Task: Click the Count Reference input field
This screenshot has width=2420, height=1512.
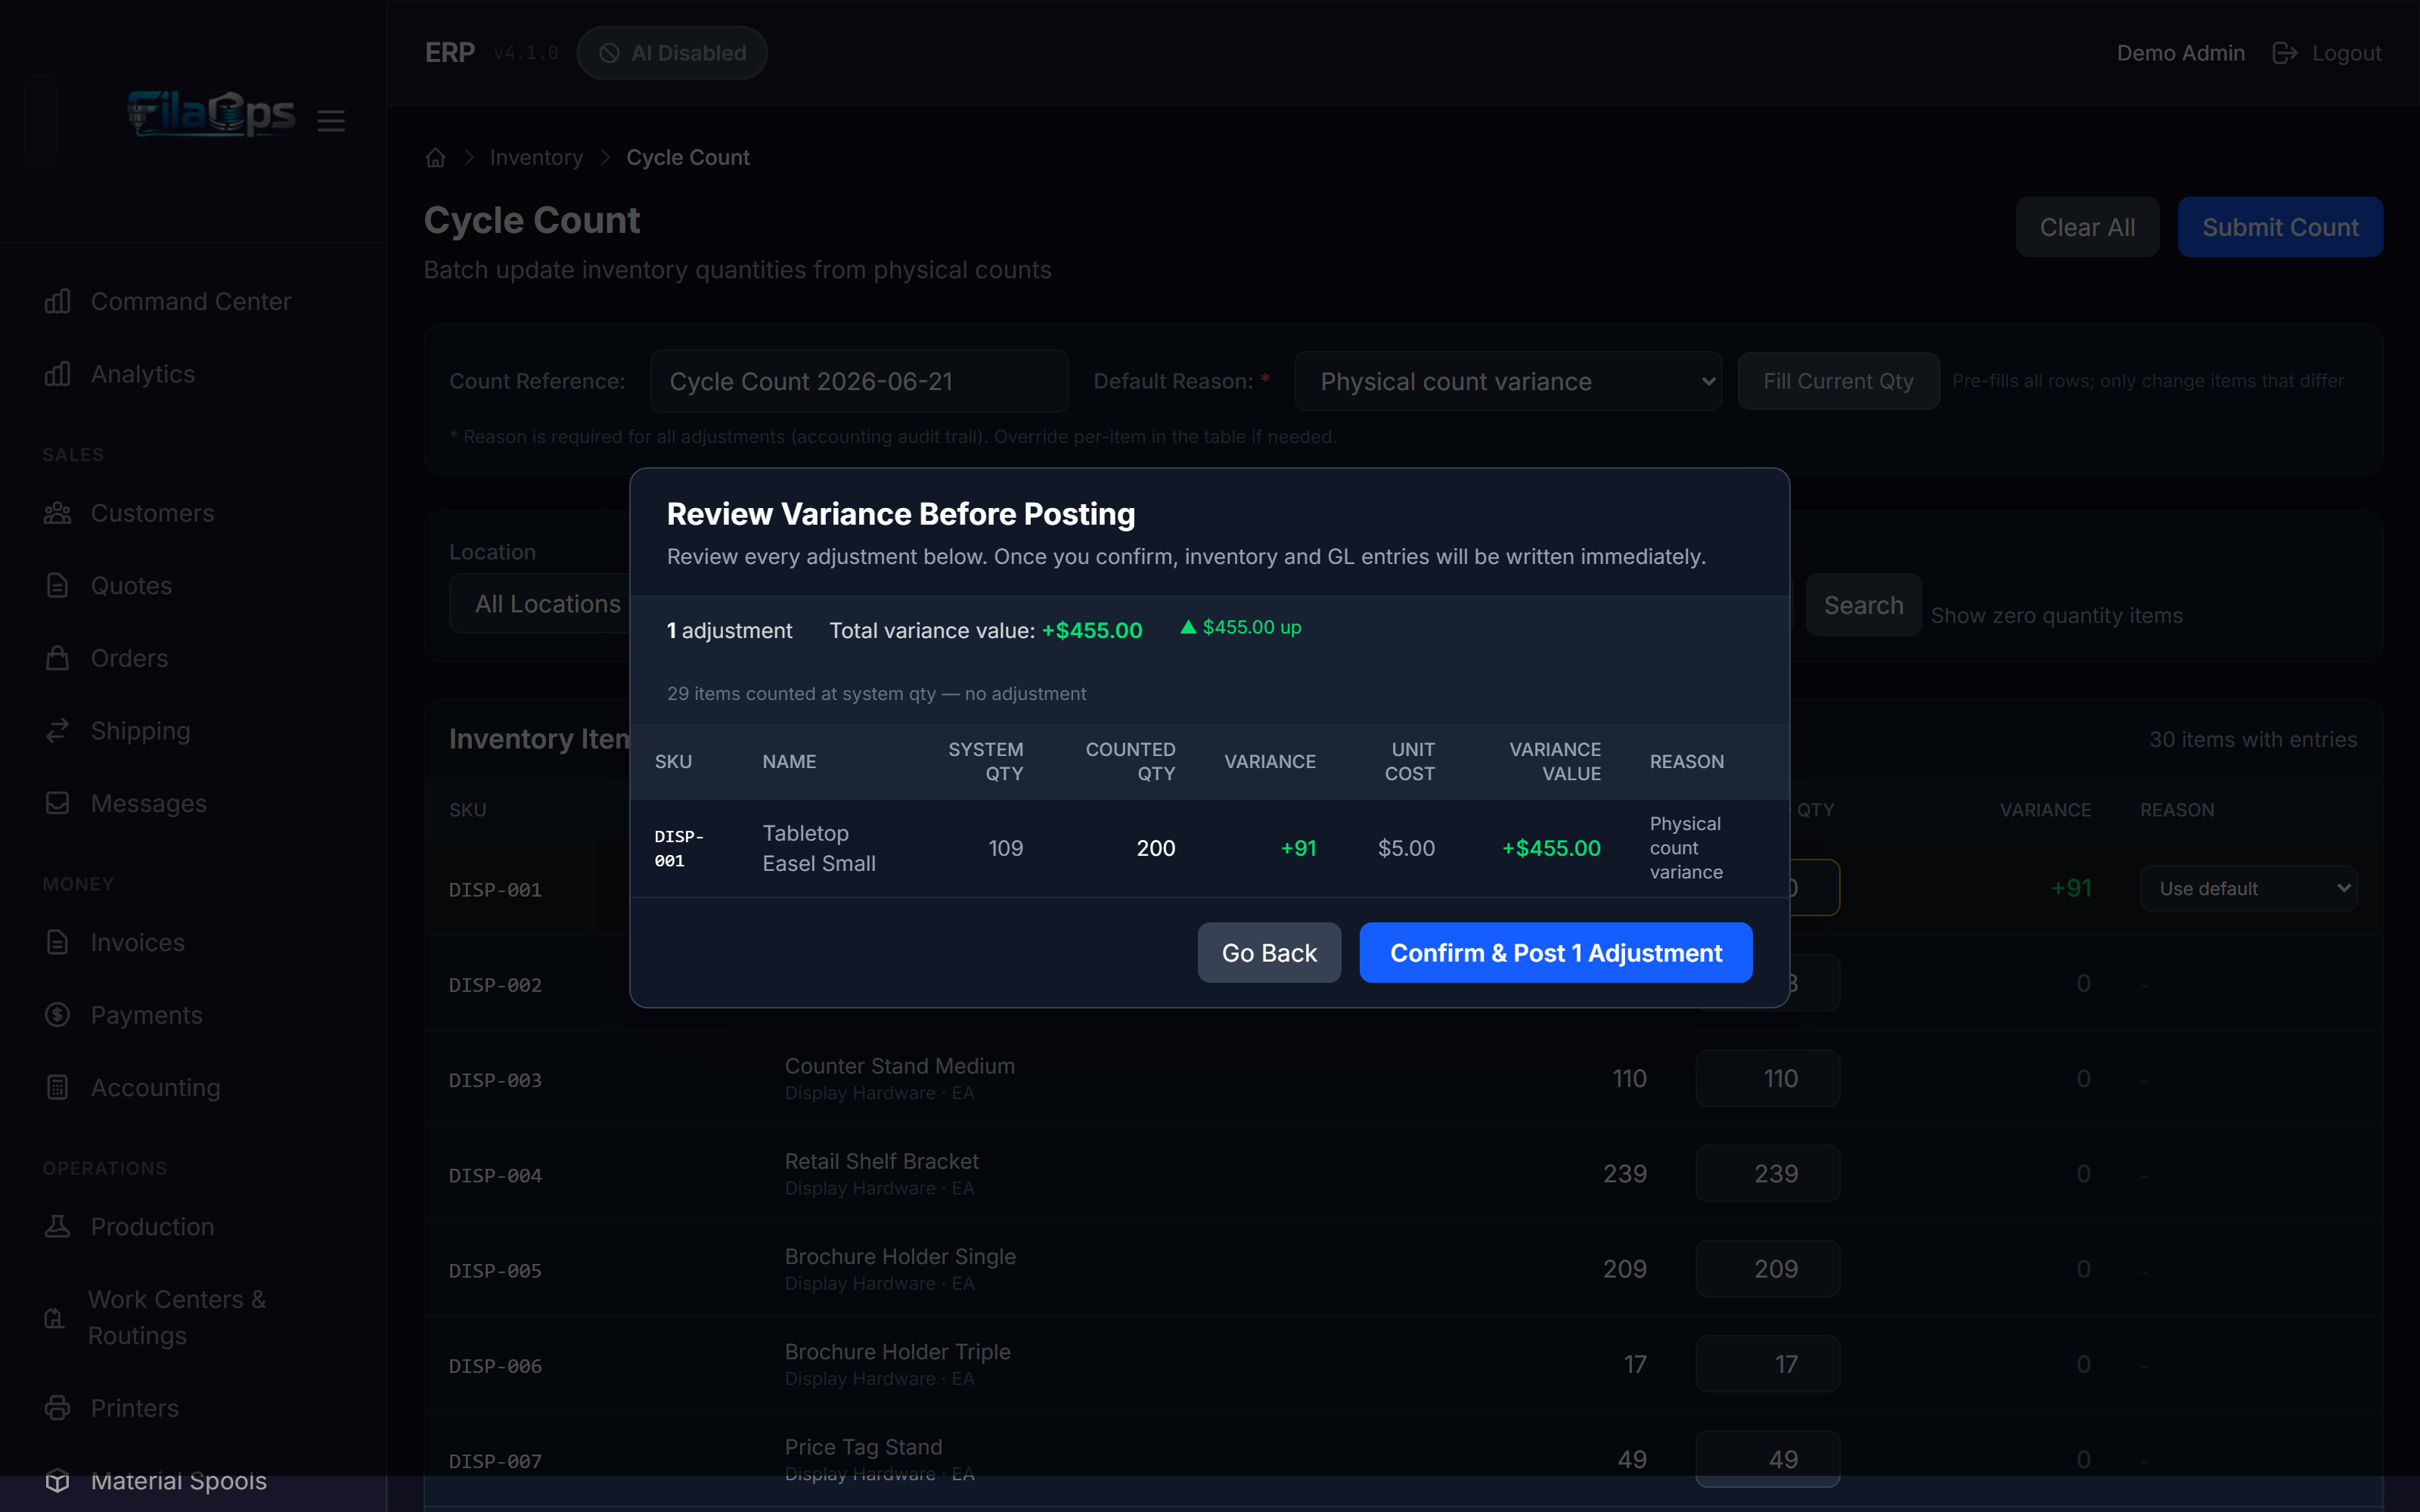Action: (x=859, y=381)
